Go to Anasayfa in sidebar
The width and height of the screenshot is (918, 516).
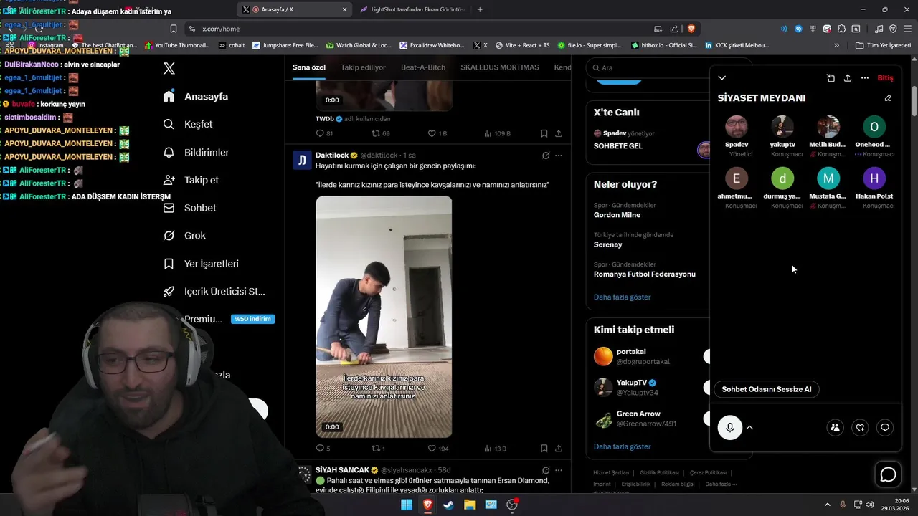(196, 97)
